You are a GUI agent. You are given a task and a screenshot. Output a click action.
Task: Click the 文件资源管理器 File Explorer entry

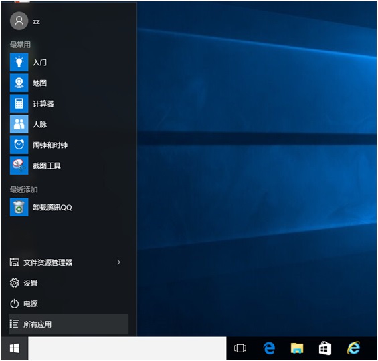pos(41,262)
